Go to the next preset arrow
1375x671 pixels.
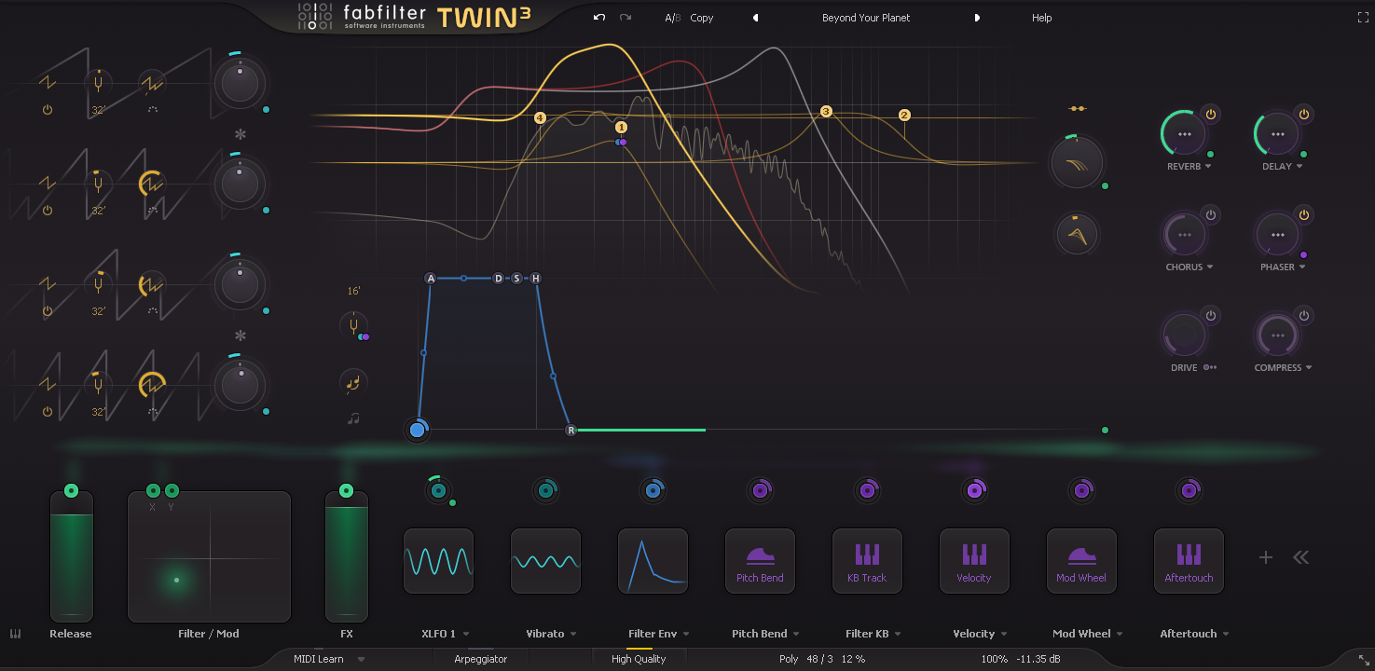[x=977, y=18]
